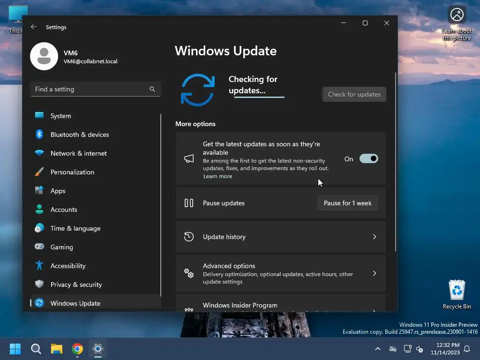480x360 pixels.
Task: Click the Network wifi icon in sidebar
Action: coord(39,153)
